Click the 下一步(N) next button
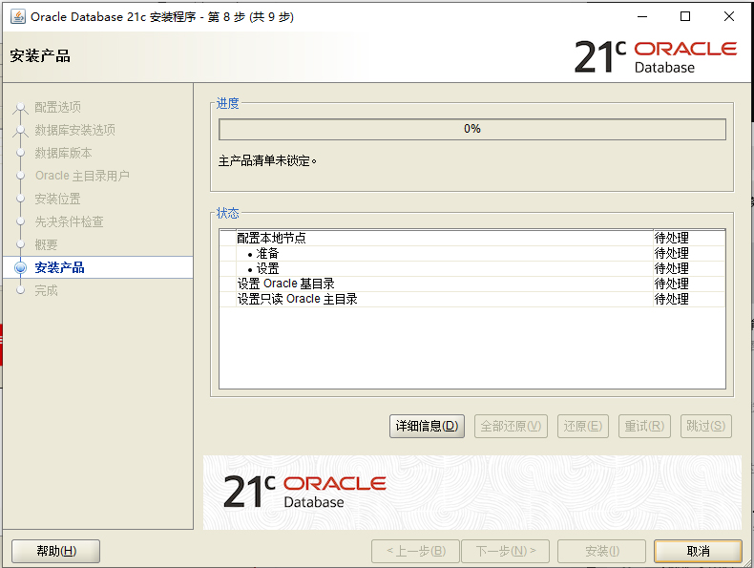This screenshot has width=754, height=568. pyautogui.click(x=506, y=551)
